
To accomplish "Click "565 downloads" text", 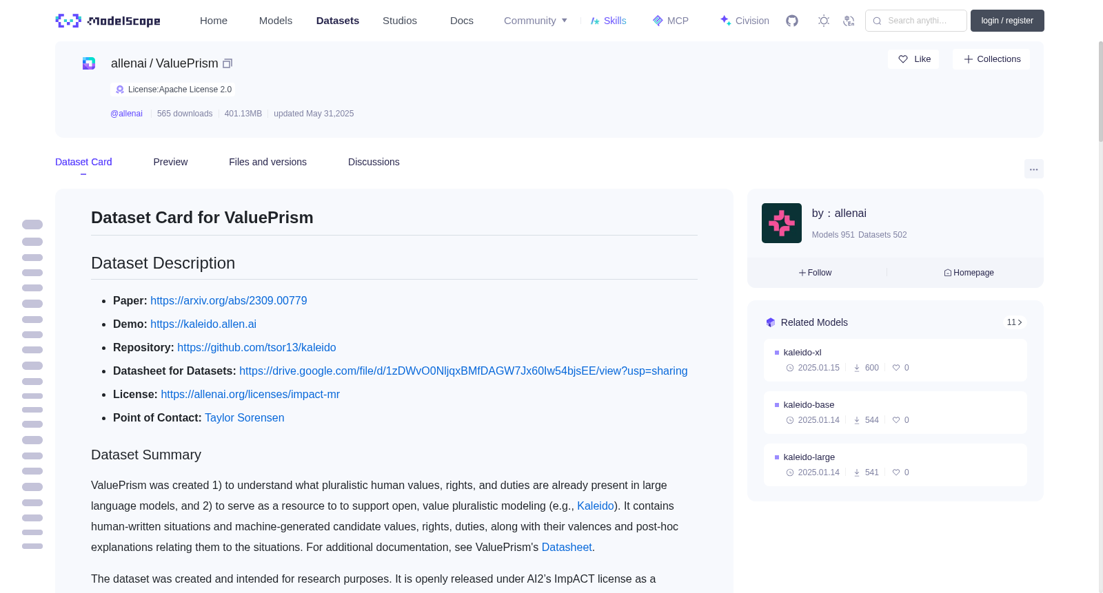I will click(x=185, y=114).
